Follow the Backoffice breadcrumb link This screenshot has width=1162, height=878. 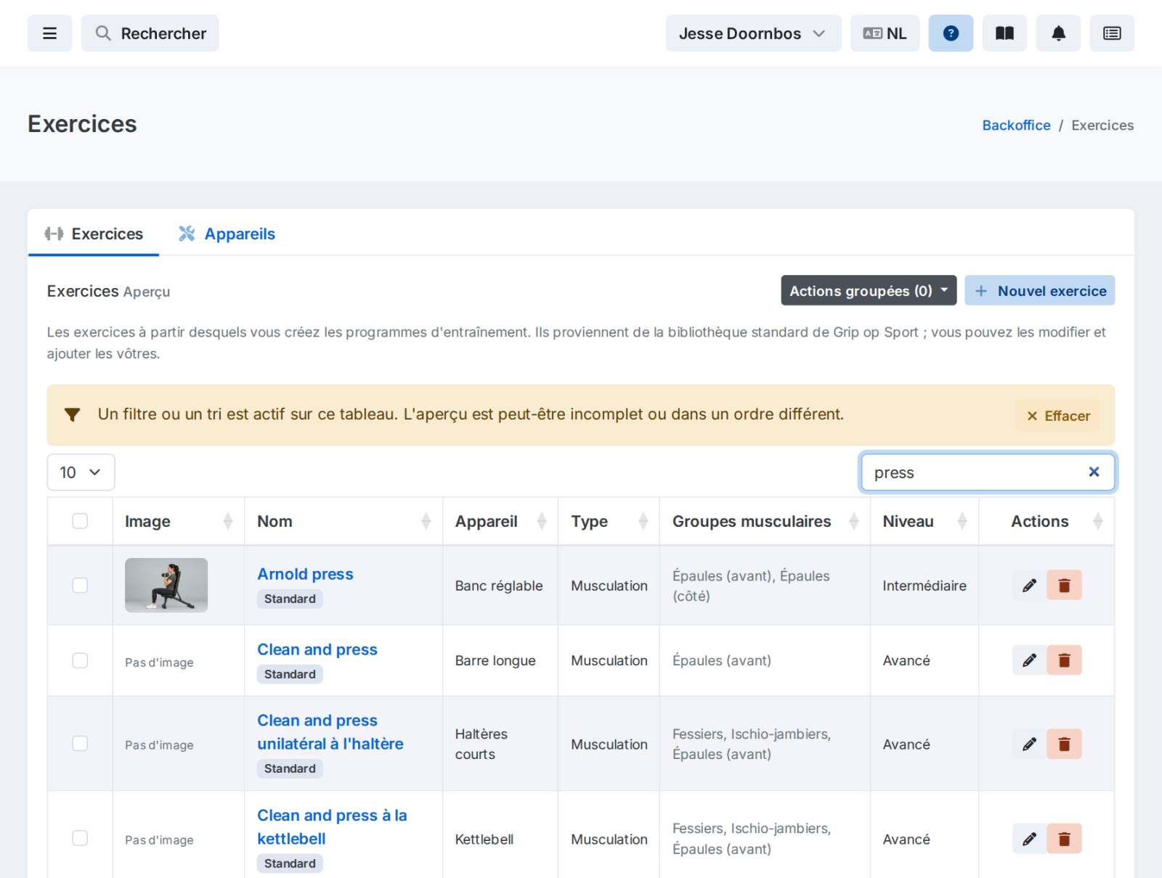coord(1016,125)
